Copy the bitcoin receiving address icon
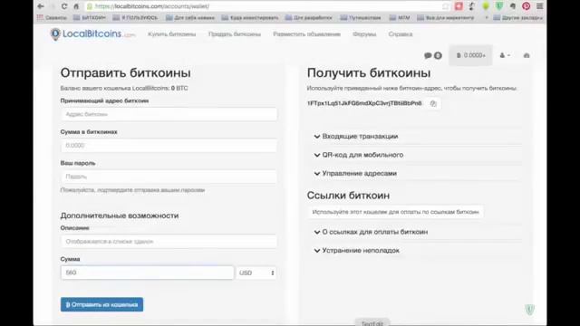The height and width of the screenshot is (326, 580). coord(433,103)
